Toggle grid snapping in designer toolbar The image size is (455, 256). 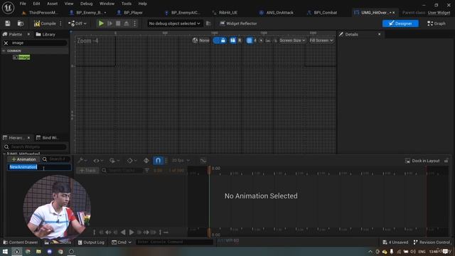250,41
